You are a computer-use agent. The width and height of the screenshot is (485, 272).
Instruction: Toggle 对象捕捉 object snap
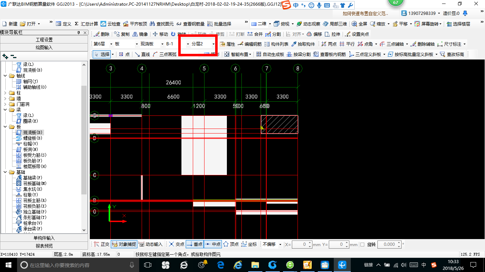pyautogui.click(x=124, y=244)
